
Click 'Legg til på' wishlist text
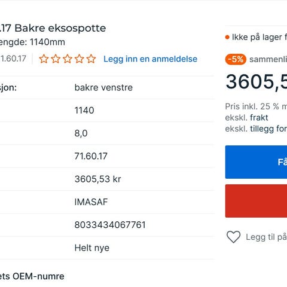pyautogui.click(x=266, y=237)
